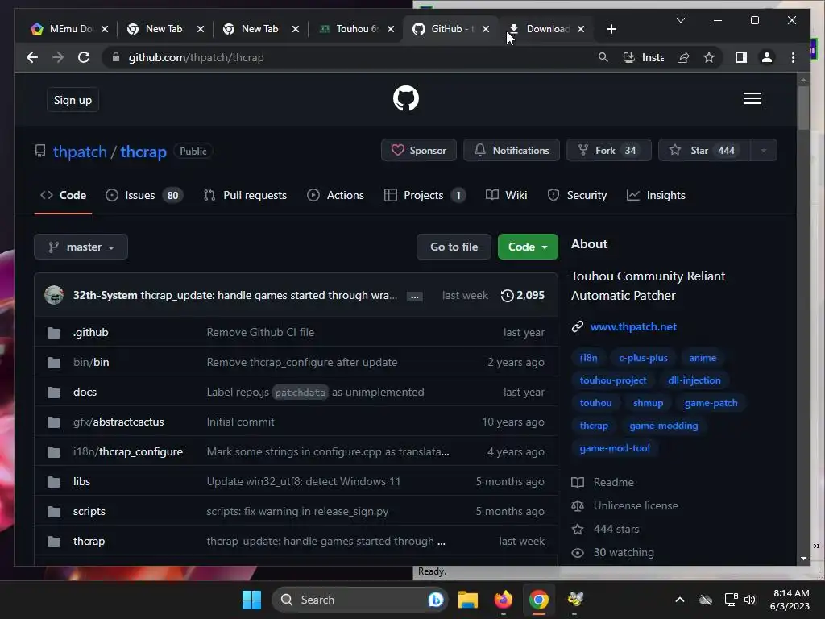
Task: Open Chrome side panel
Action: pyautogui.click(x=741, y=57)
